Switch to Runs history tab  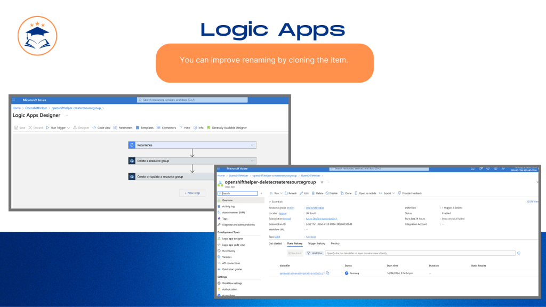pos(294,244)
